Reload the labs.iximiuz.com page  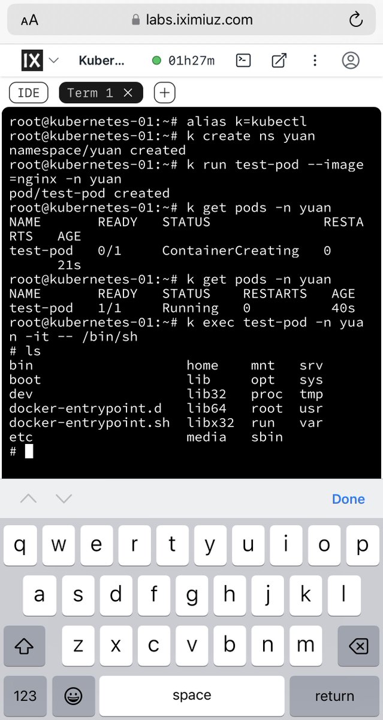tap(355, 20)
